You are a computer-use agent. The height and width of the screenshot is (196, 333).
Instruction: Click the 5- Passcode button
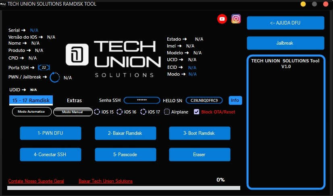(125, 155)
